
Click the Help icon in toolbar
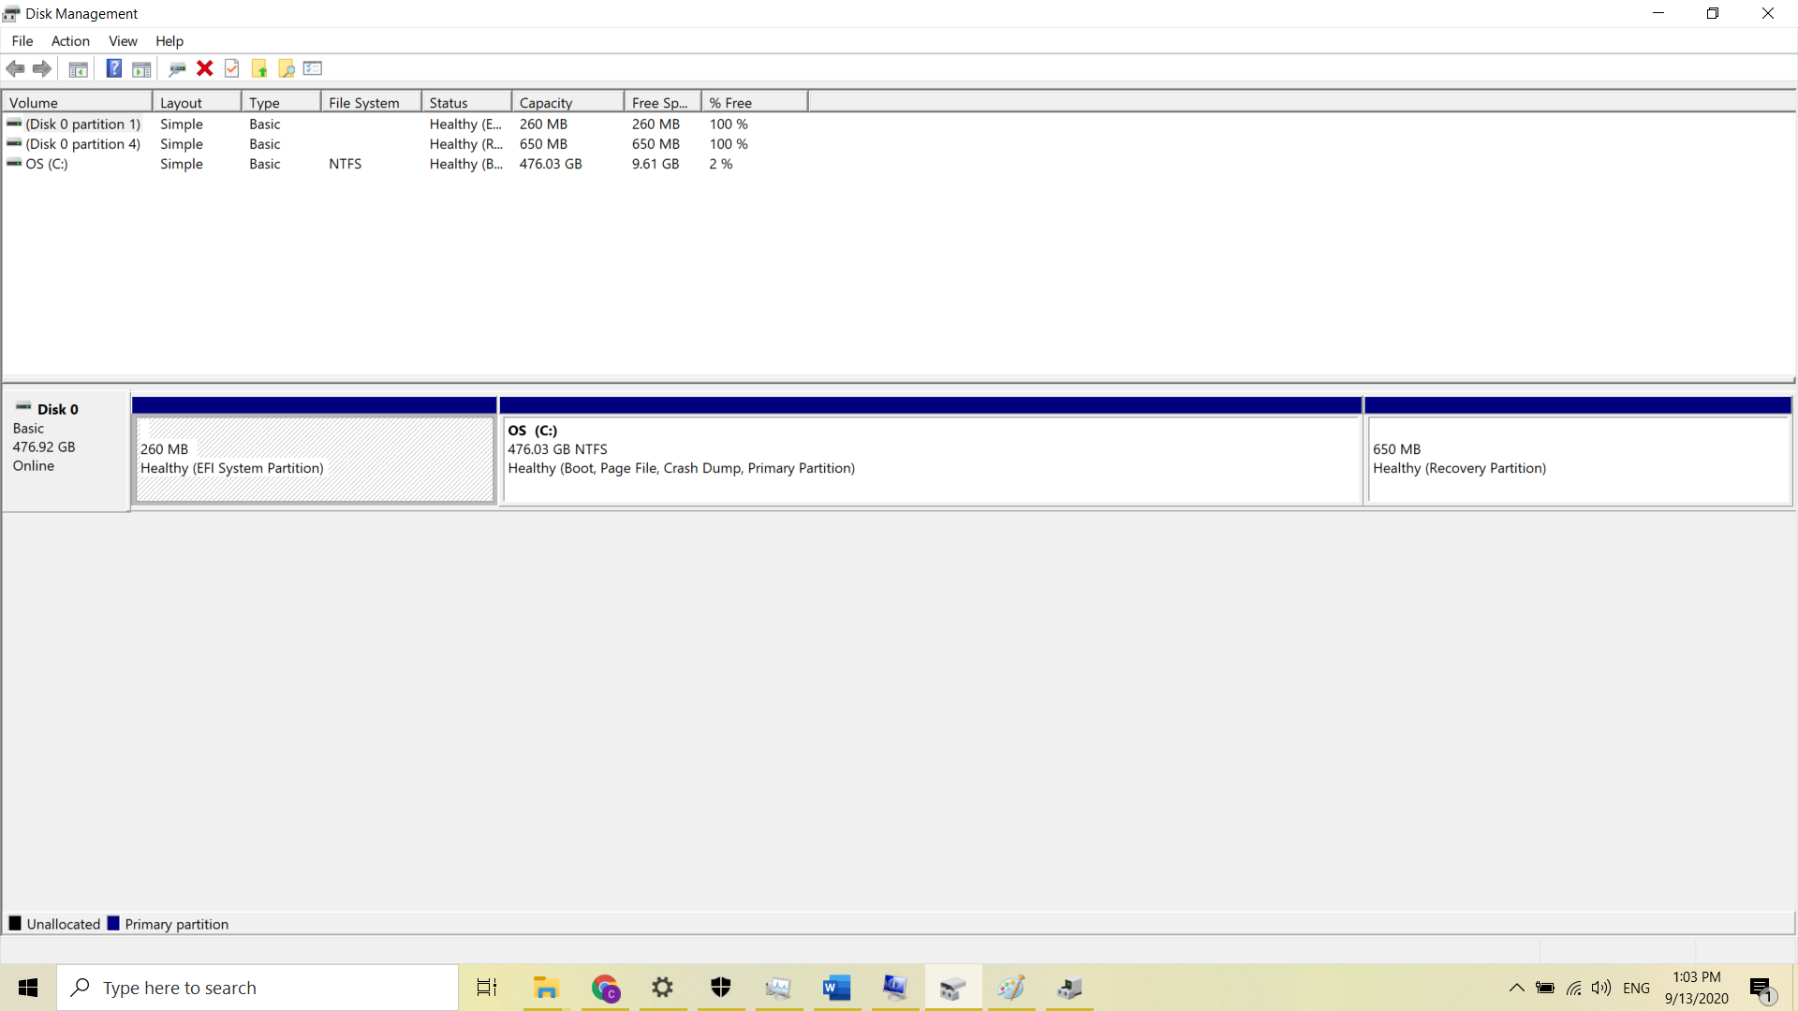pyautogui.click(x=112, y=69)
